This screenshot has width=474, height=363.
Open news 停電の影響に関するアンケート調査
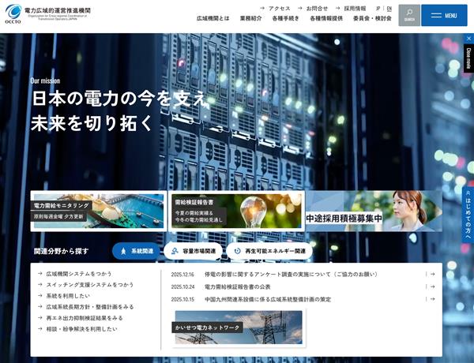pyautogui.click(x=292, y=274)
